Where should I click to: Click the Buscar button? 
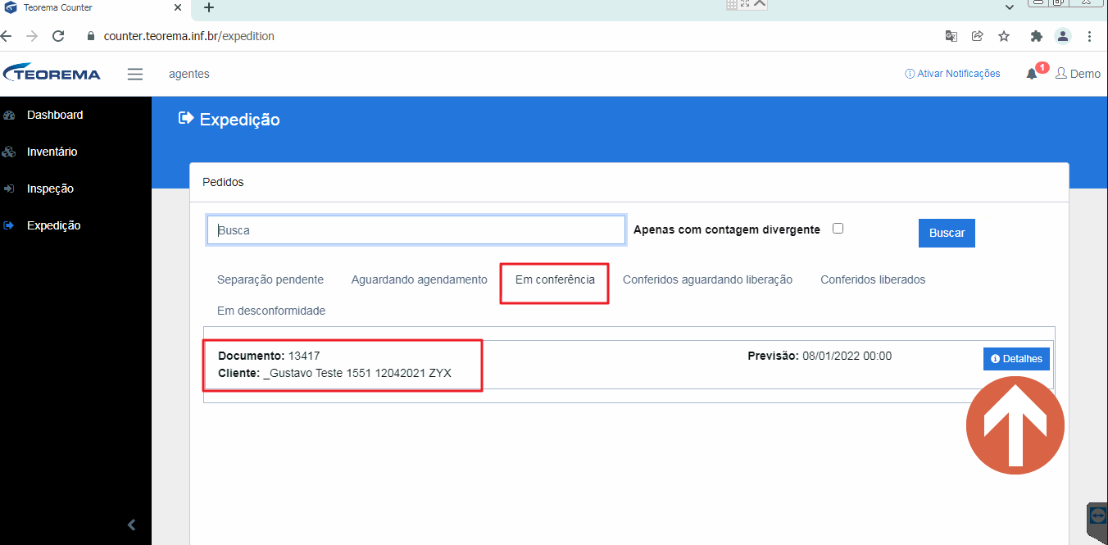[947, 233]
